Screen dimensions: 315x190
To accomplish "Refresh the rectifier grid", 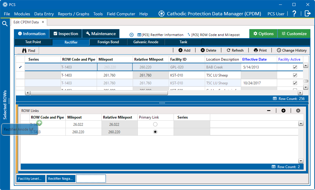I will [235, 50].
